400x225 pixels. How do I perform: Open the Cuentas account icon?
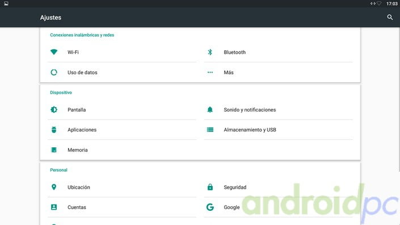[x=54, y=207]
